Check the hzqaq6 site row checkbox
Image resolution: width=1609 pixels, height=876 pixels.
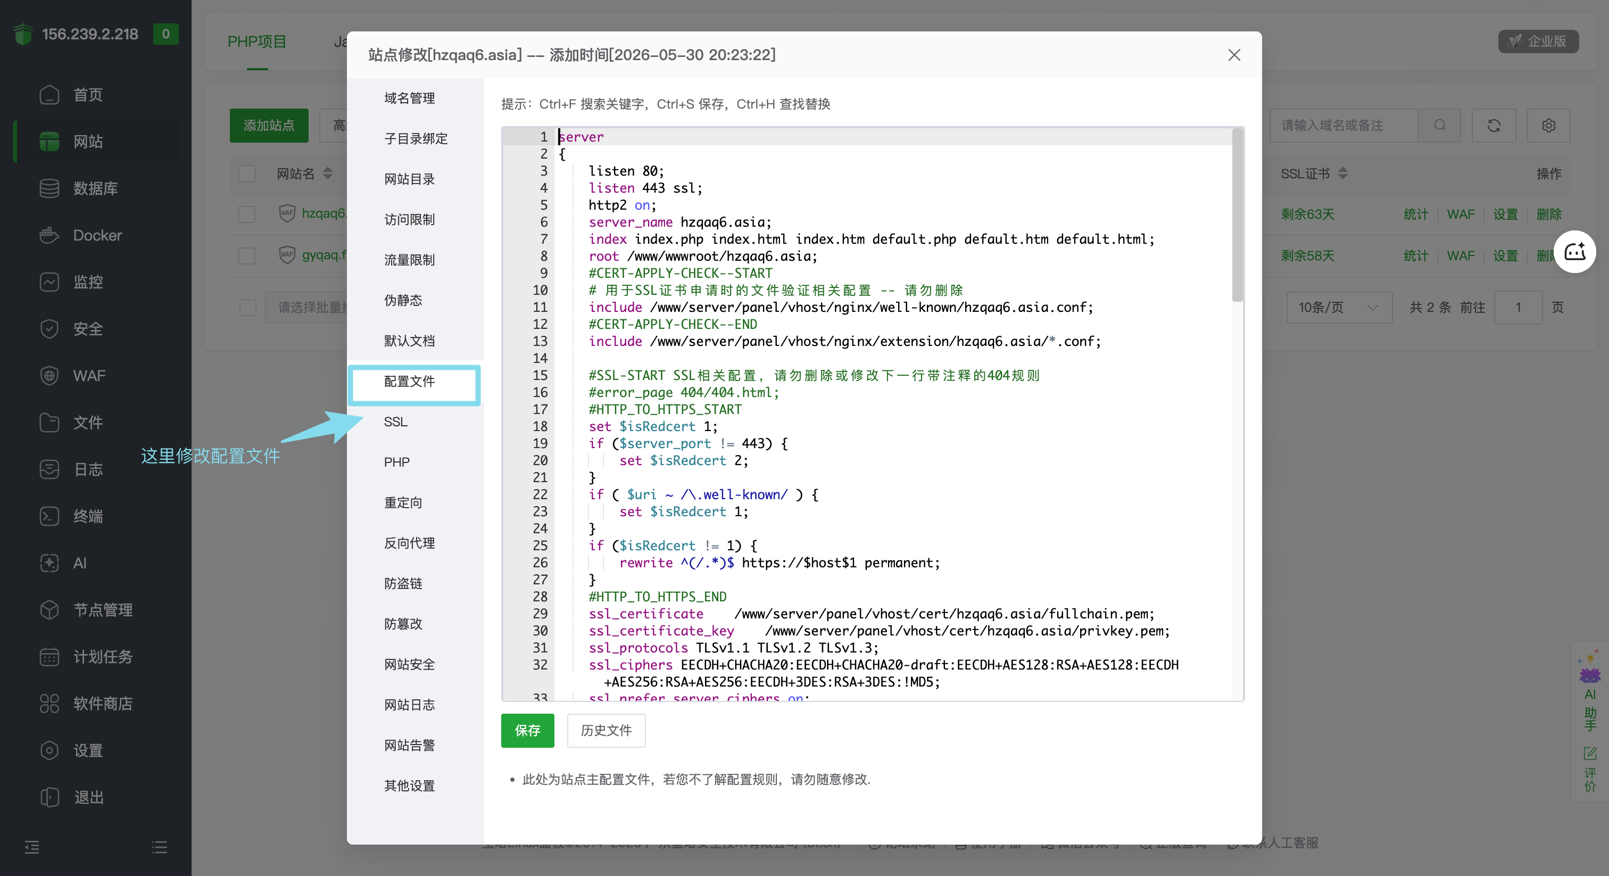tap(247, 214)
